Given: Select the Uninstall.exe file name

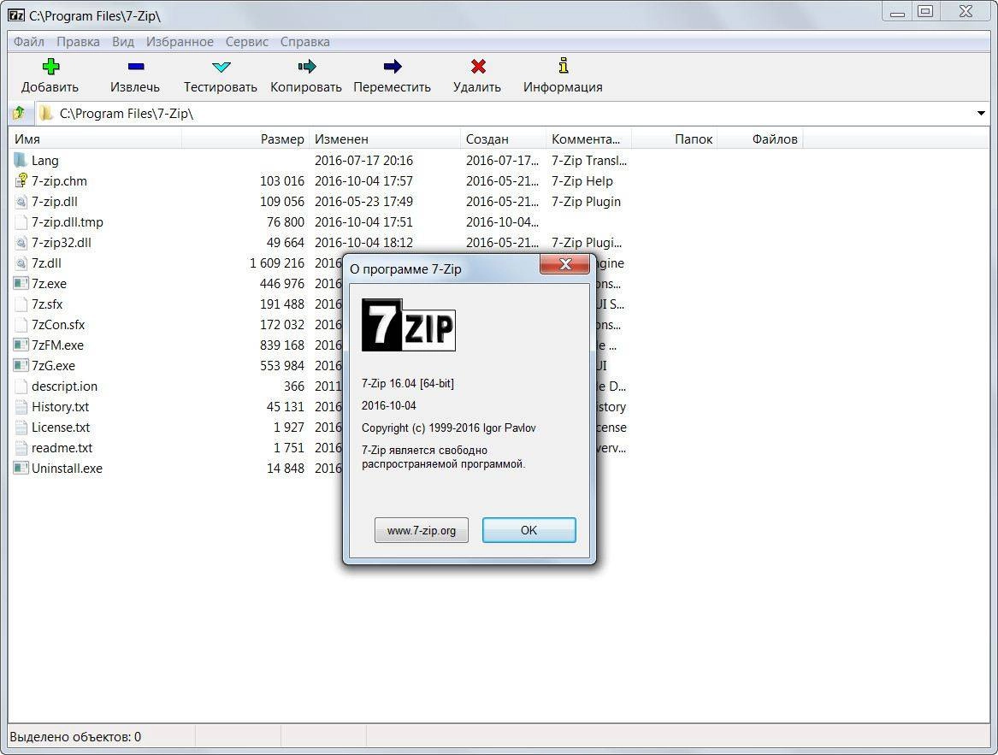Looking at the screenshot, I should (x=67, y=469).
